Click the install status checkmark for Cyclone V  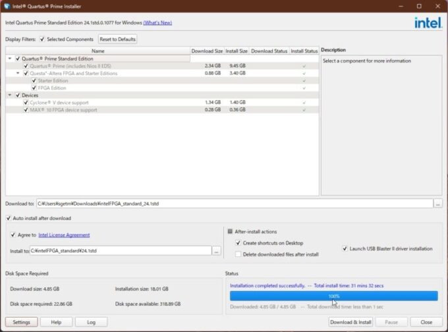(x=304, y=103)
